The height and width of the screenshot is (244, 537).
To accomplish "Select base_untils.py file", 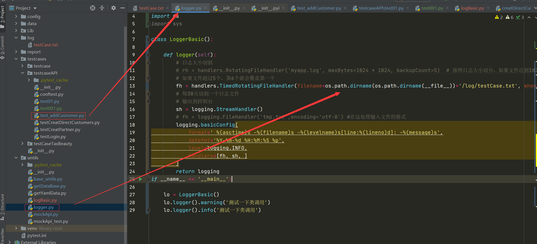I will [x=48, y=179].
